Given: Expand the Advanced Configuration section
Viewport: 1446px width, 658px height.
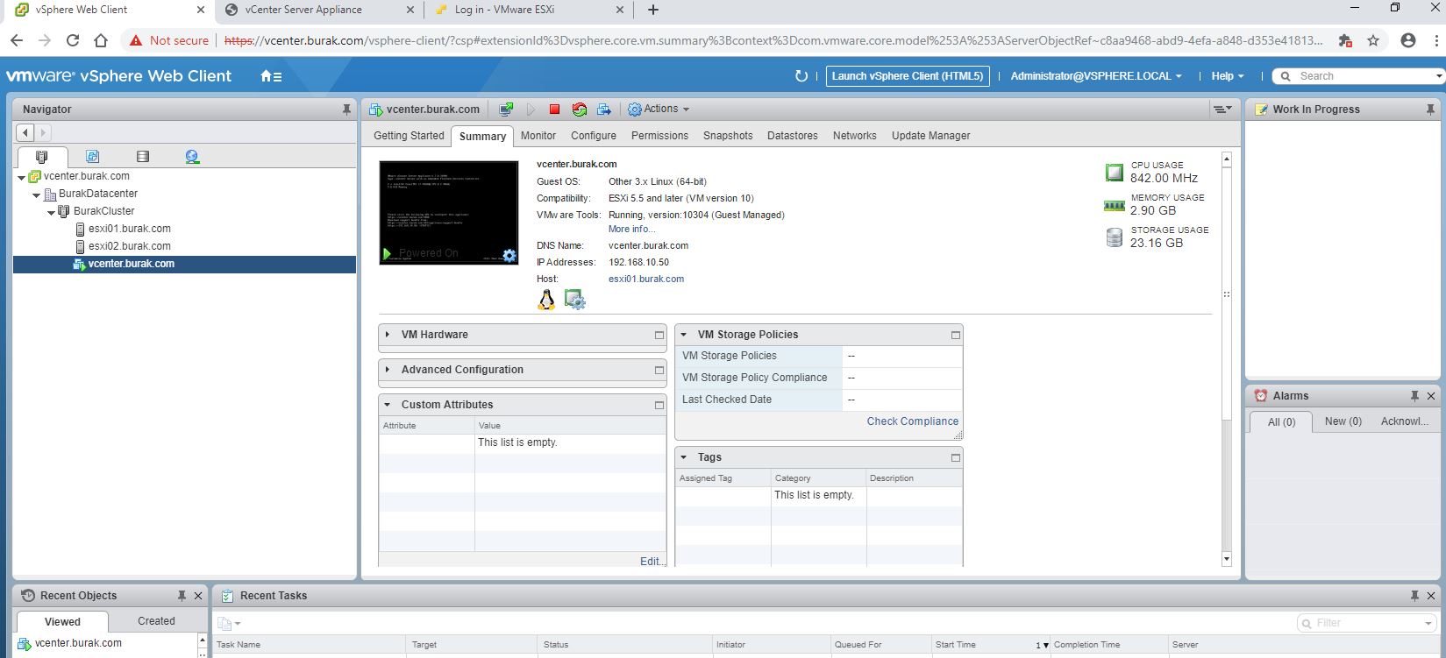Looking at the screenshot, I should click(x=388, y=370).
